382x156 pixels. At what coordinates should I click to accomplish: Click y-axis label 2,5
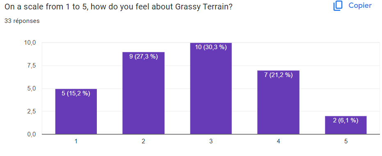(31, 111)
